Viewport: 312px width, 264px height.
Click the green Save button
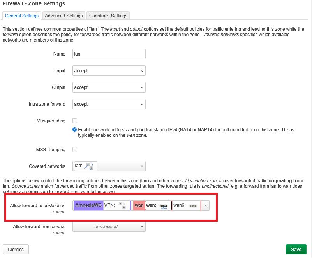tap(296, 249)
